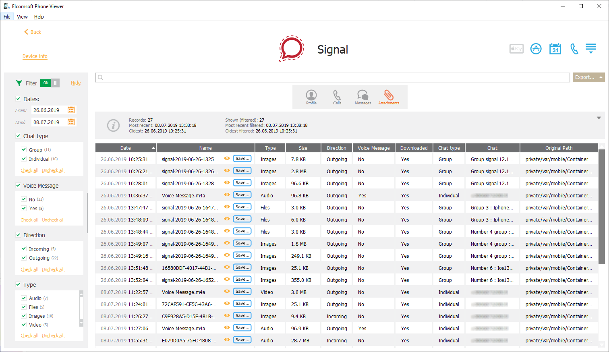Click the calendar icon in top toolbar
The image size is (609, 352).
coord(555,49)
